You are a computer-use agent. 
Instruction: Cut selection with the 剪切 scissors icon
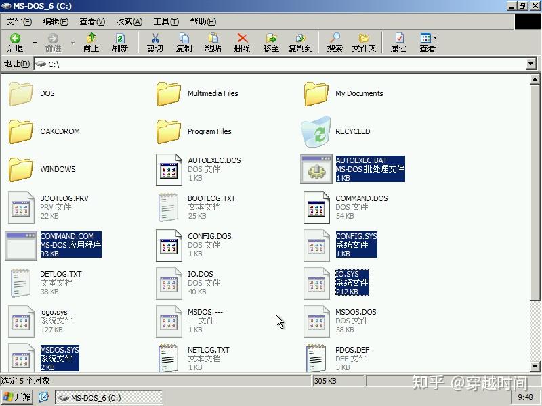click(x=155, y=43)
